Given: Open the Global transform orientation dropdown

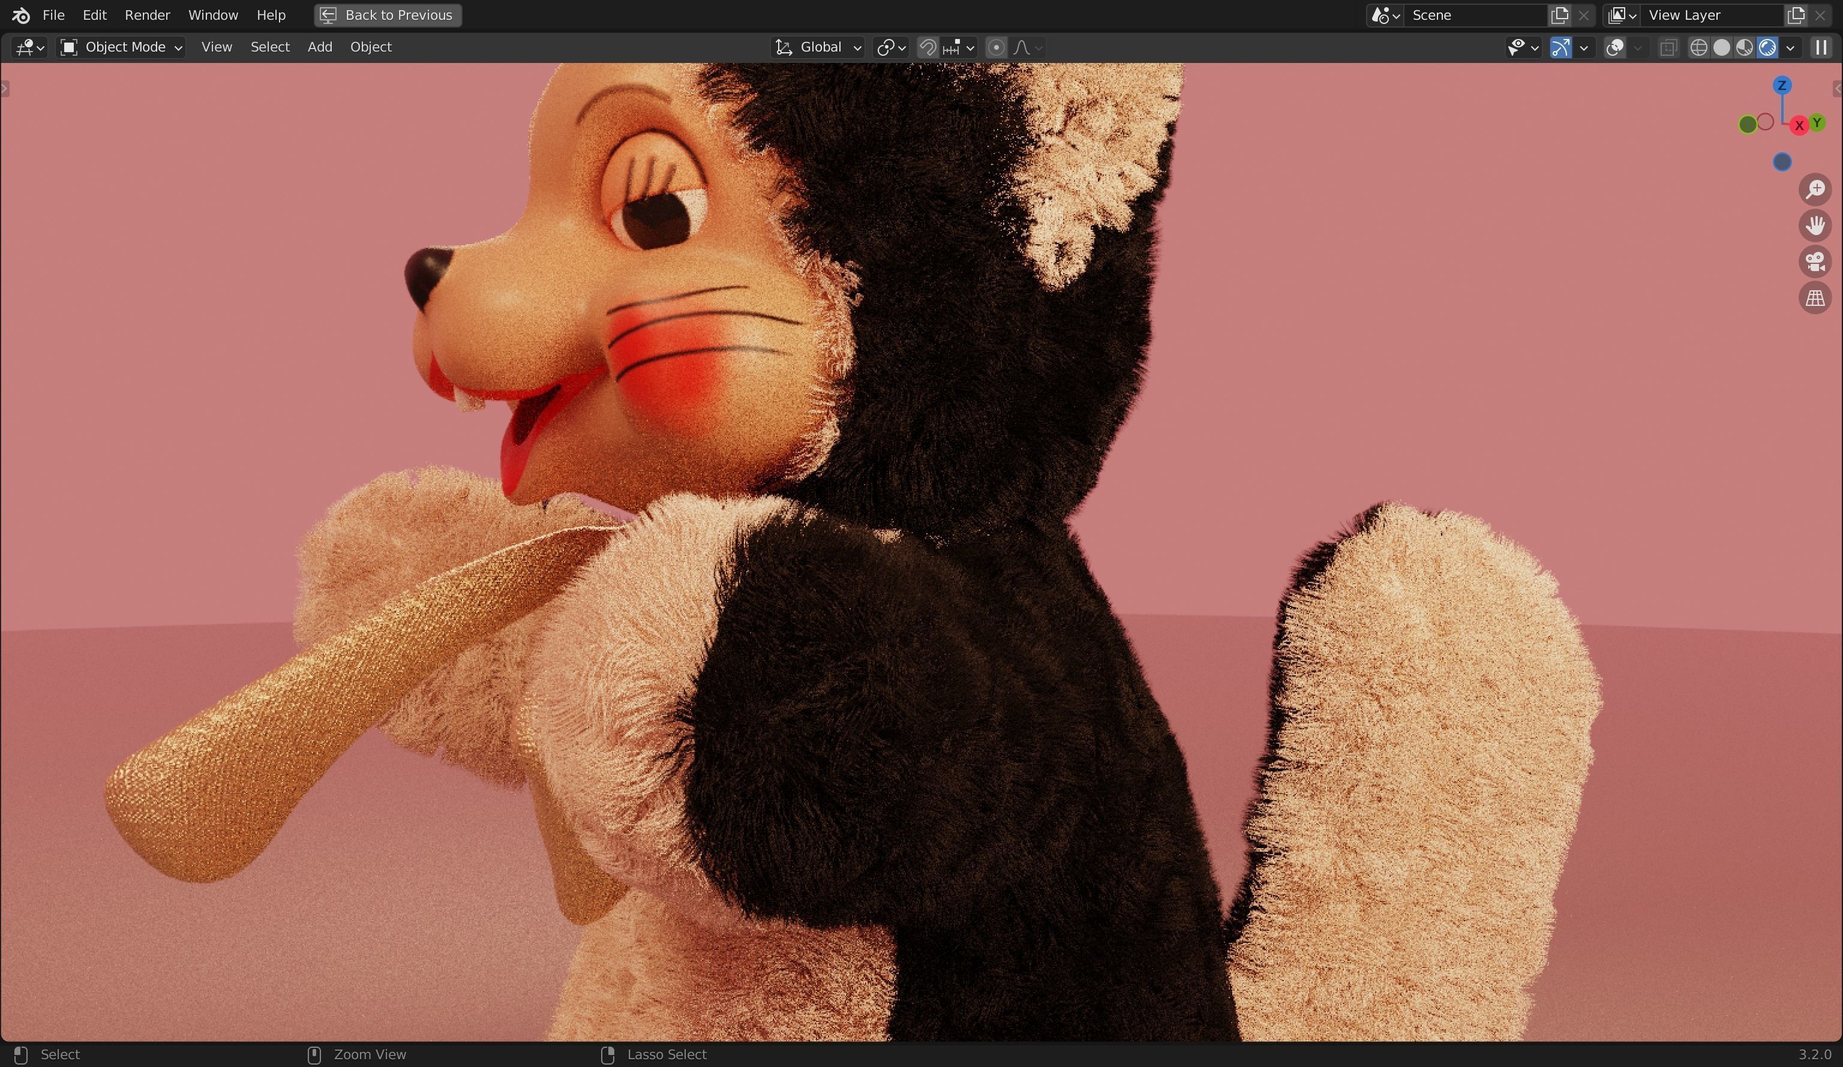Looking at the screenshot, I should tap(818, 47).
